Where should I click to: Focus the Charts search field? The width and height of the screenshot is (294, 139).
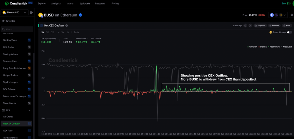pos(17,29)
